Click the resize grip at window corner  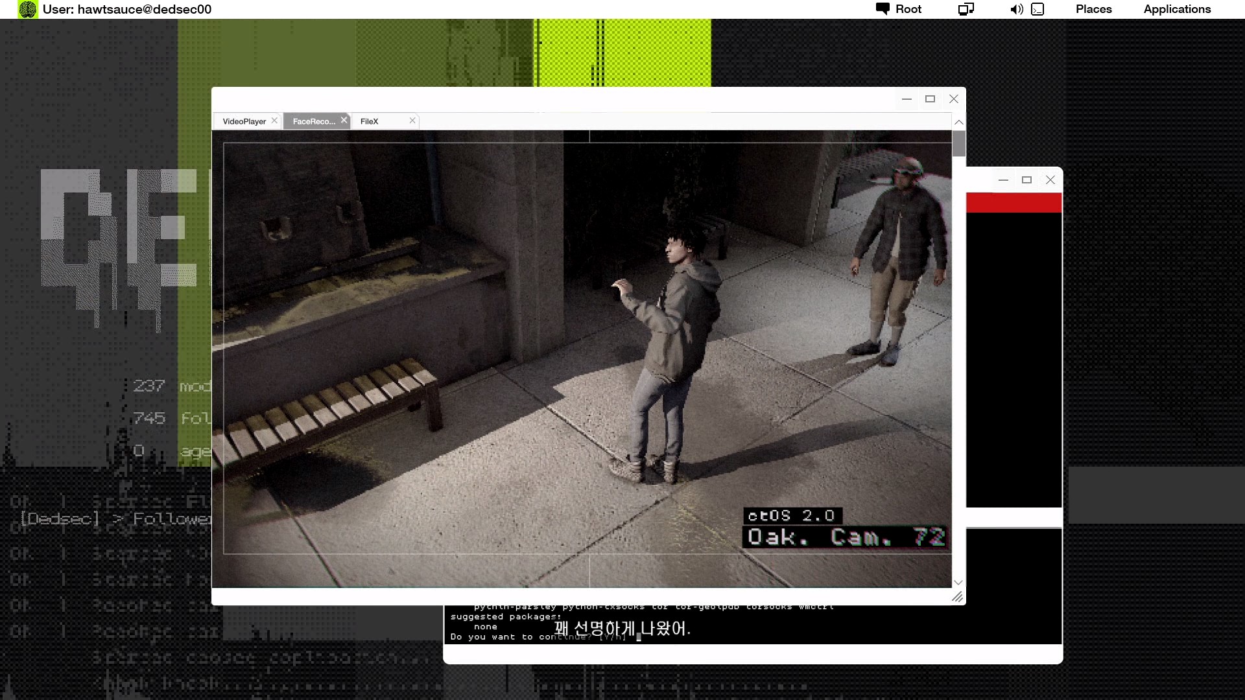[957, 597]
